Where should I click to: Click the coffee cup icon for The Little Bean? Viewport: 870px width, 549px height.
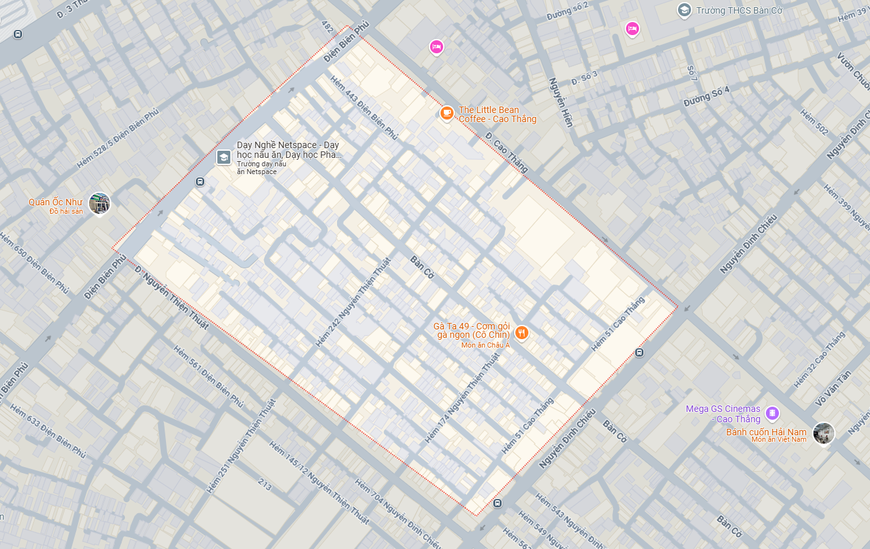click(446, 114)
